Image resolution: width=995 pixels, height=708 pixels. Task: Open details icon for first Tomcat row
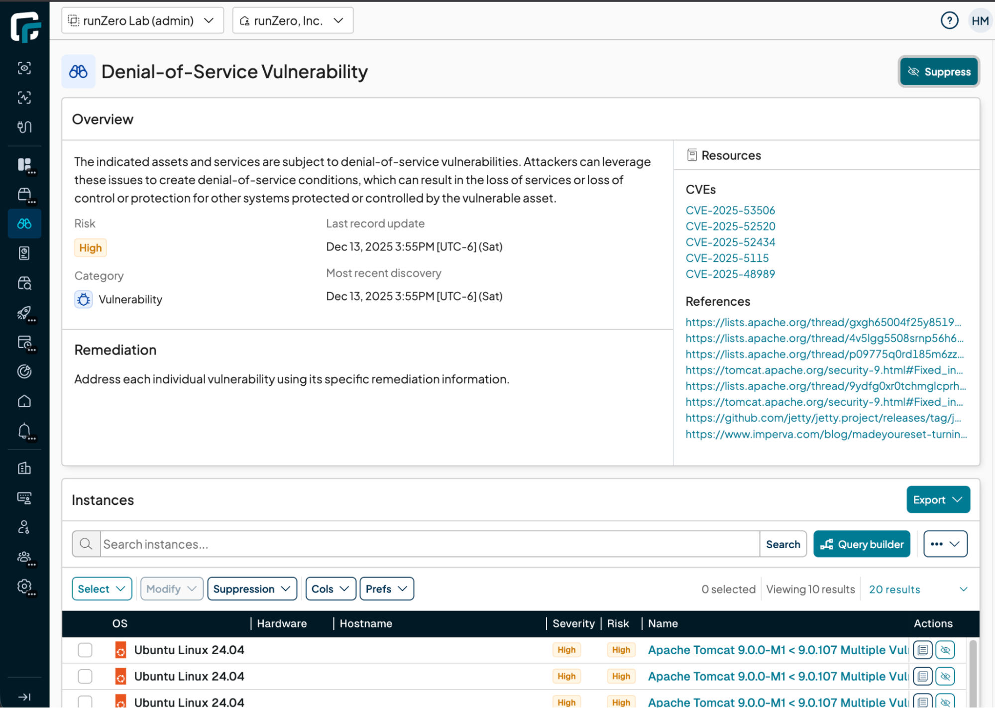pyautogui.click(x=922, y=650)
